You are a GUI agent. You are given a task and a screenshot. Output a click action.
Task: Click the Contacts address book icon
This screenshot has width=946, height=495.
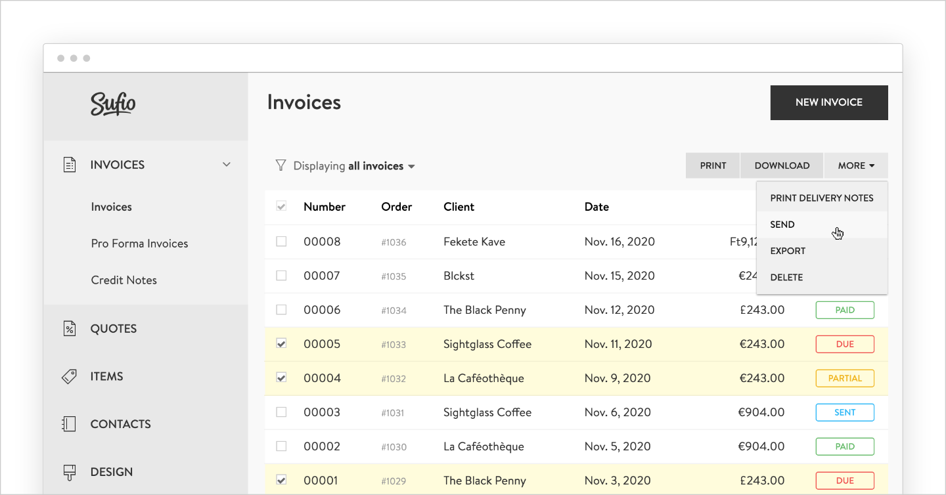click(x=69, y=424)
